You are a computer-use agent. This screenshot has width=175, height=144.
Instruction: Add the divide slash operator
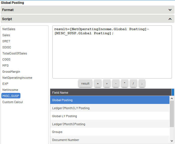coord(133,83)
